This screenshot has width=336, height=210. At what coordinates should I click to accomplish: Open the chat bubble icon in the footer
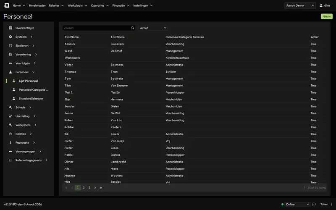[314, 204]
